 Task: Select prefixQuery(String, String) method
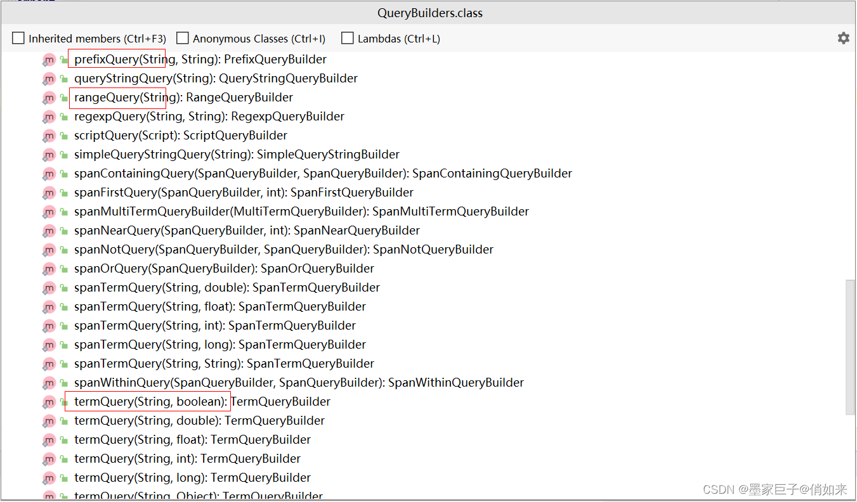pos(200,60)
